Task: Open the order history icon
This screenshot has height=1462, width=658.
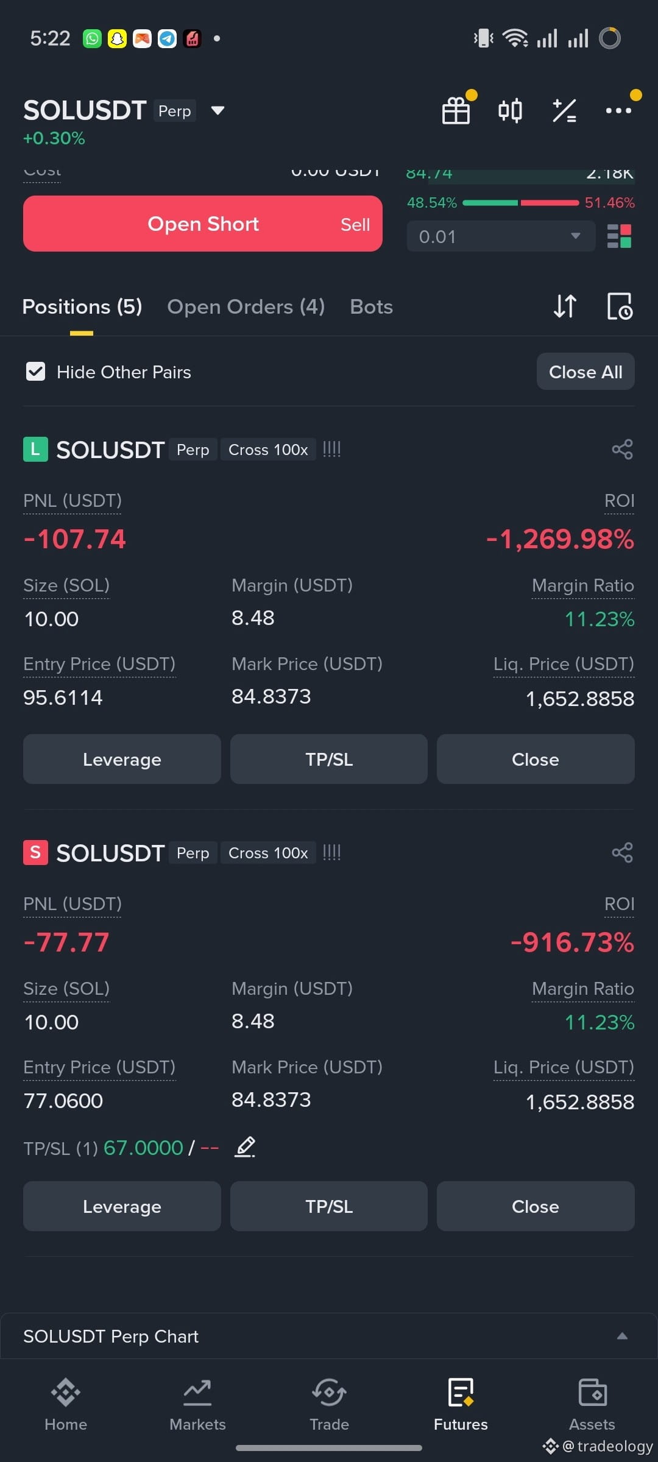Action: pyautogui.click(x=620, y=306)
